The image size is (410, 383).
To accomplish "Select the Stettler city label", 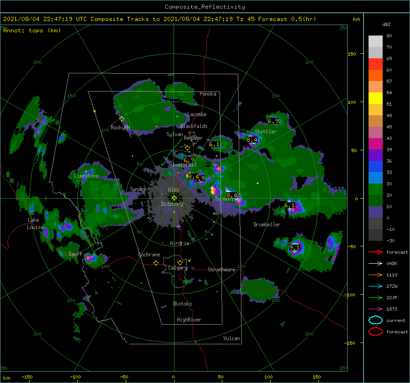I will click(266, 132).
